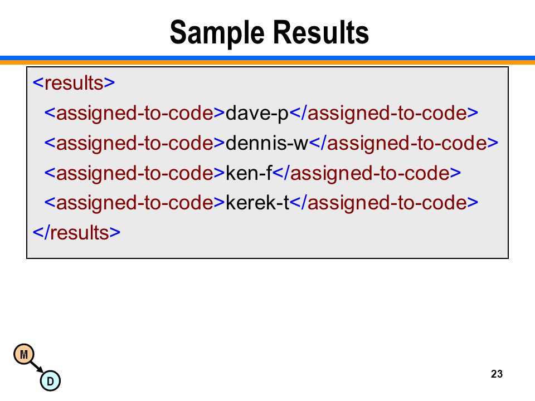Click the blue and orange divider bar

(x=267, y=60)
